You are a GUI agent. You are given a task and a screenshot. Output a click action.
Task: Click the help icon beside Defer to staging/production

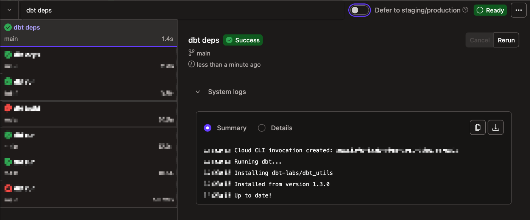tap(466, 10)
